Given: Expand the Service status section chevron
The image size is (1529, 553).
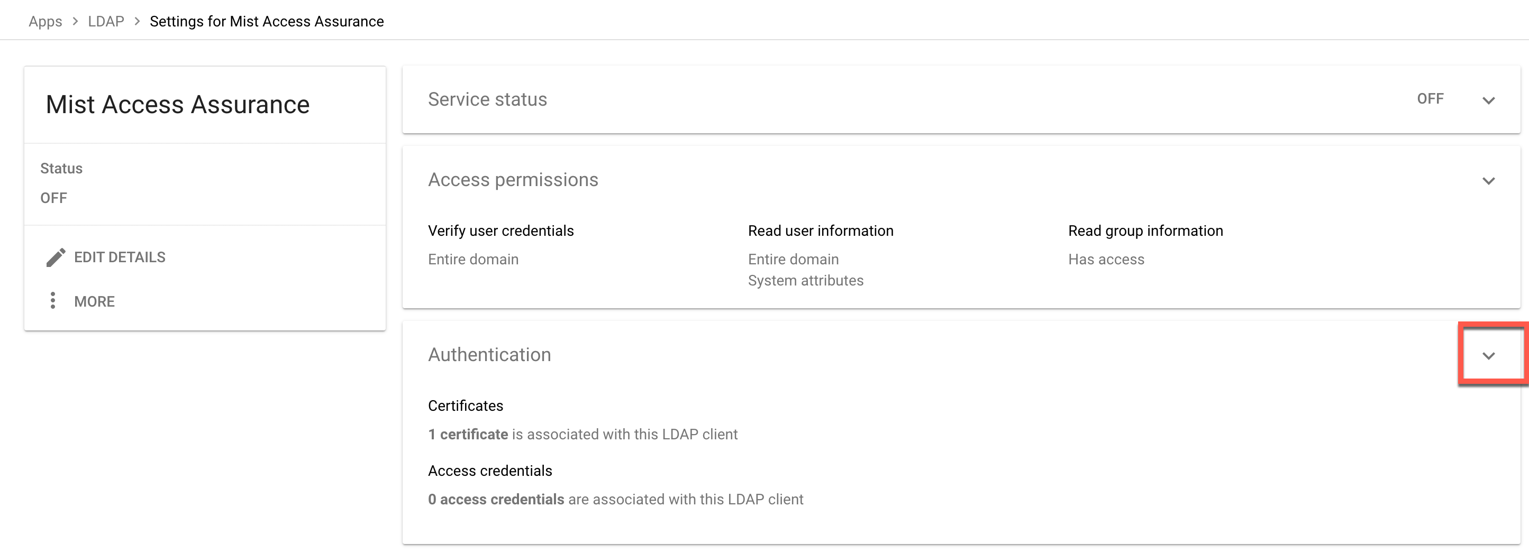Looking at the screenshot, I should click(1489, 101).
